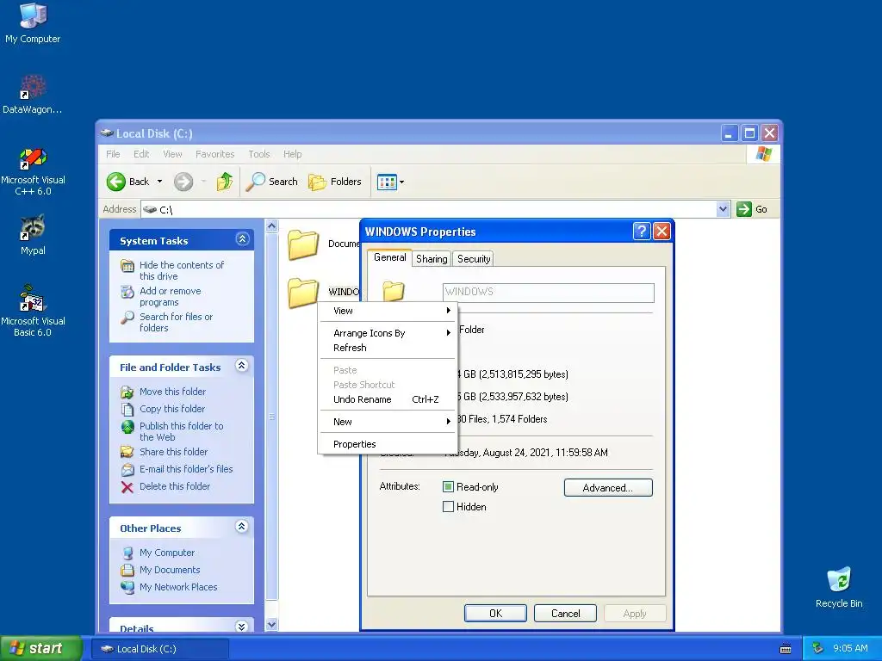Image resolution: width=882 pixels, height=661 pixels.
Task: Click Share this folder task
Action: click(173, 452)
